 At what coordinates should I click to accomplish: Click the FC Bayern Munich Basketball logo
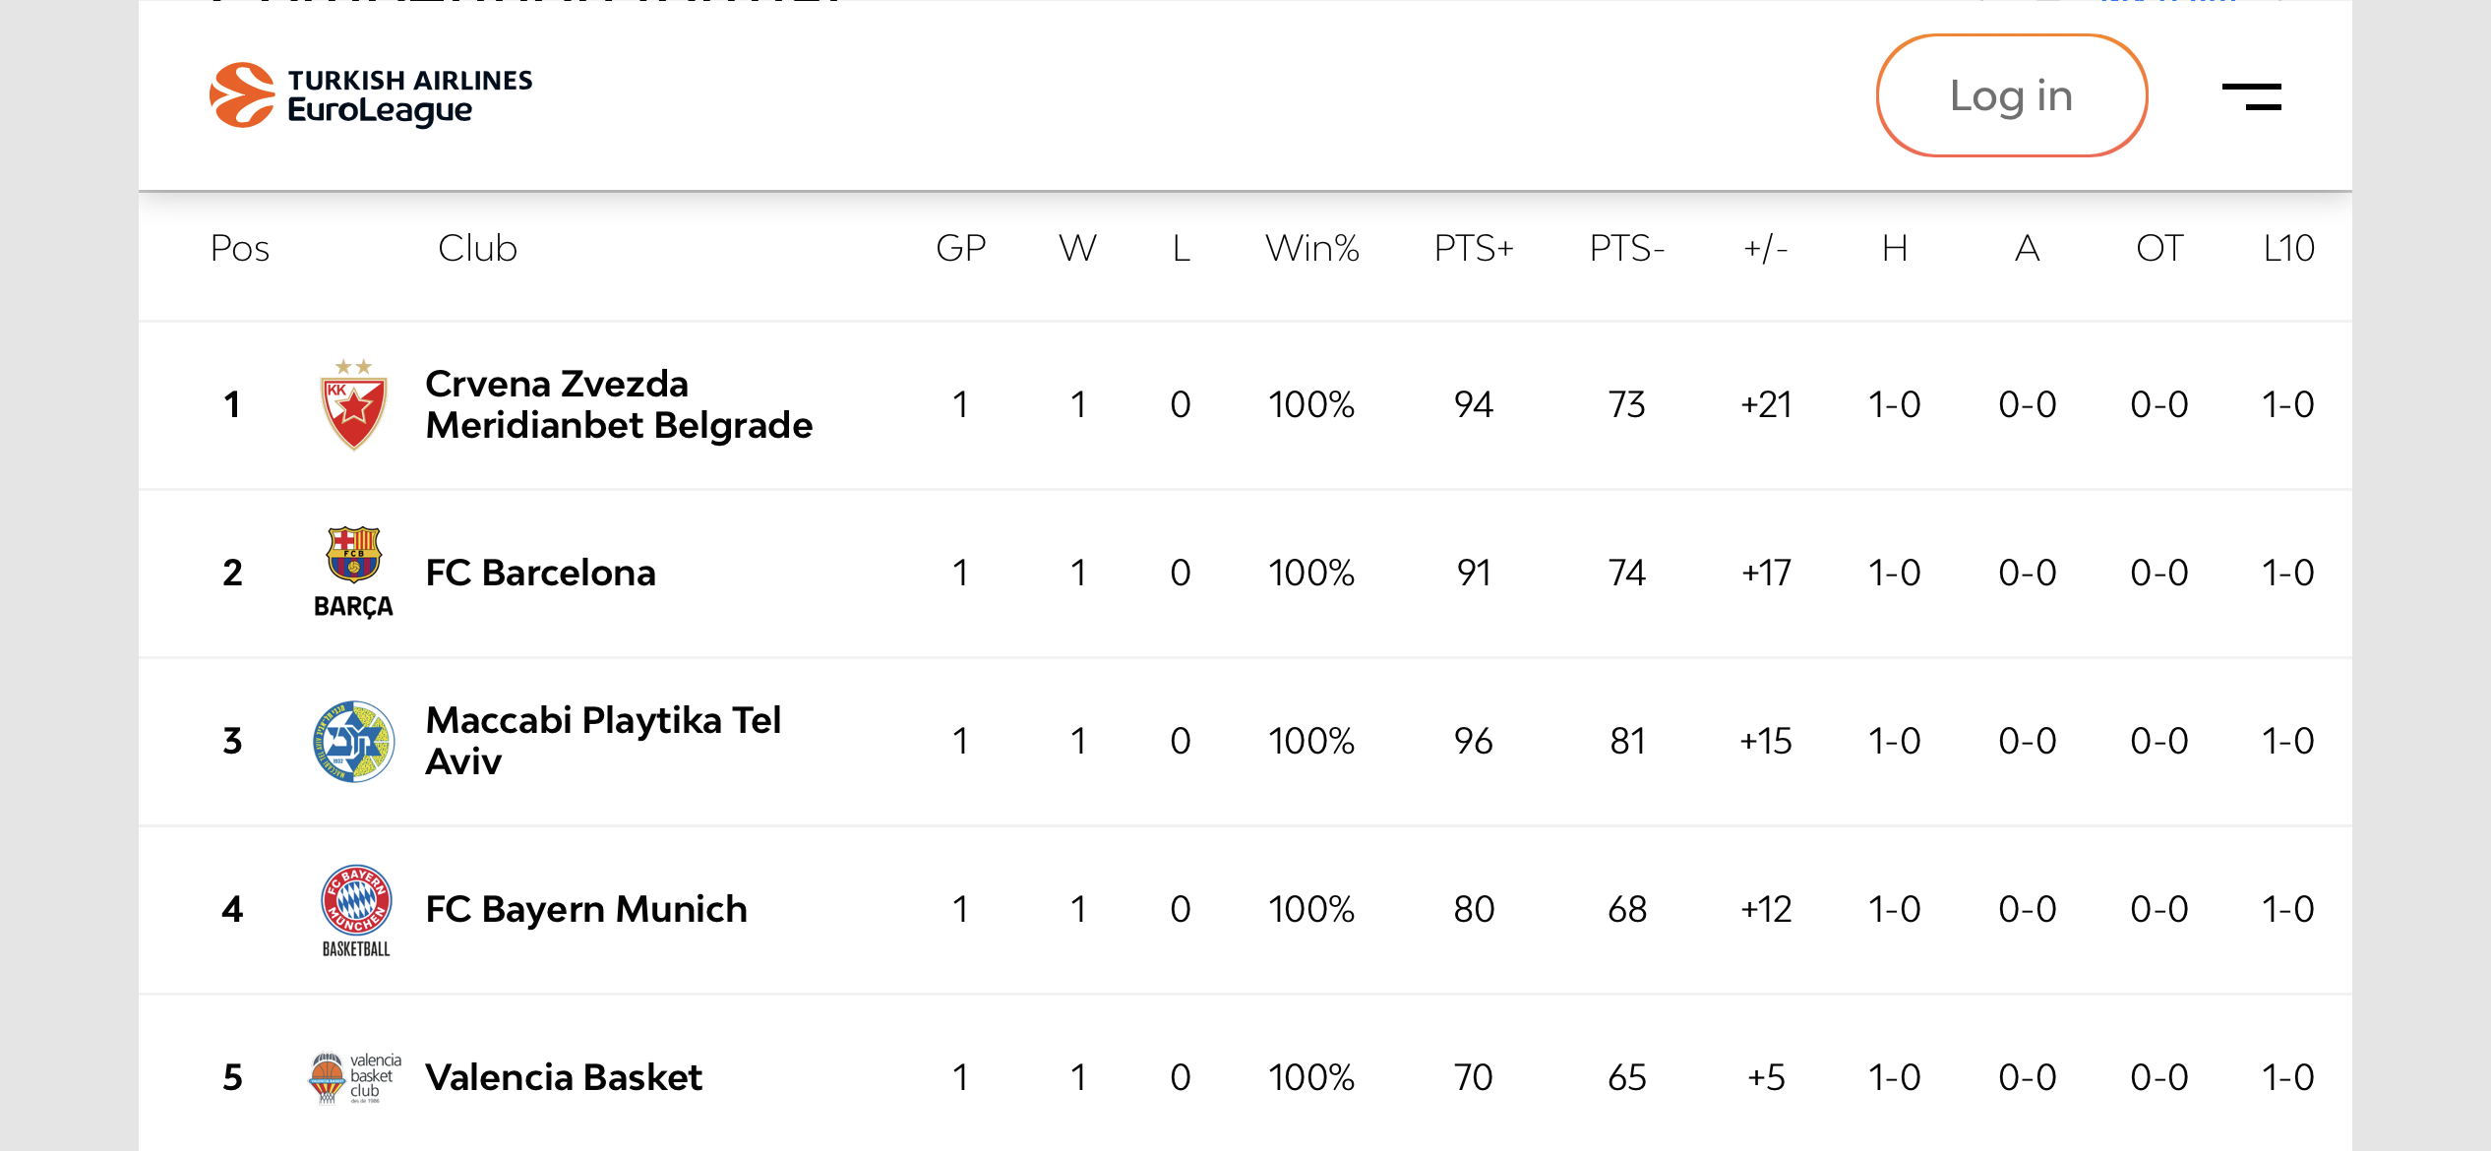pyautogui.click(x=356, y=910)
